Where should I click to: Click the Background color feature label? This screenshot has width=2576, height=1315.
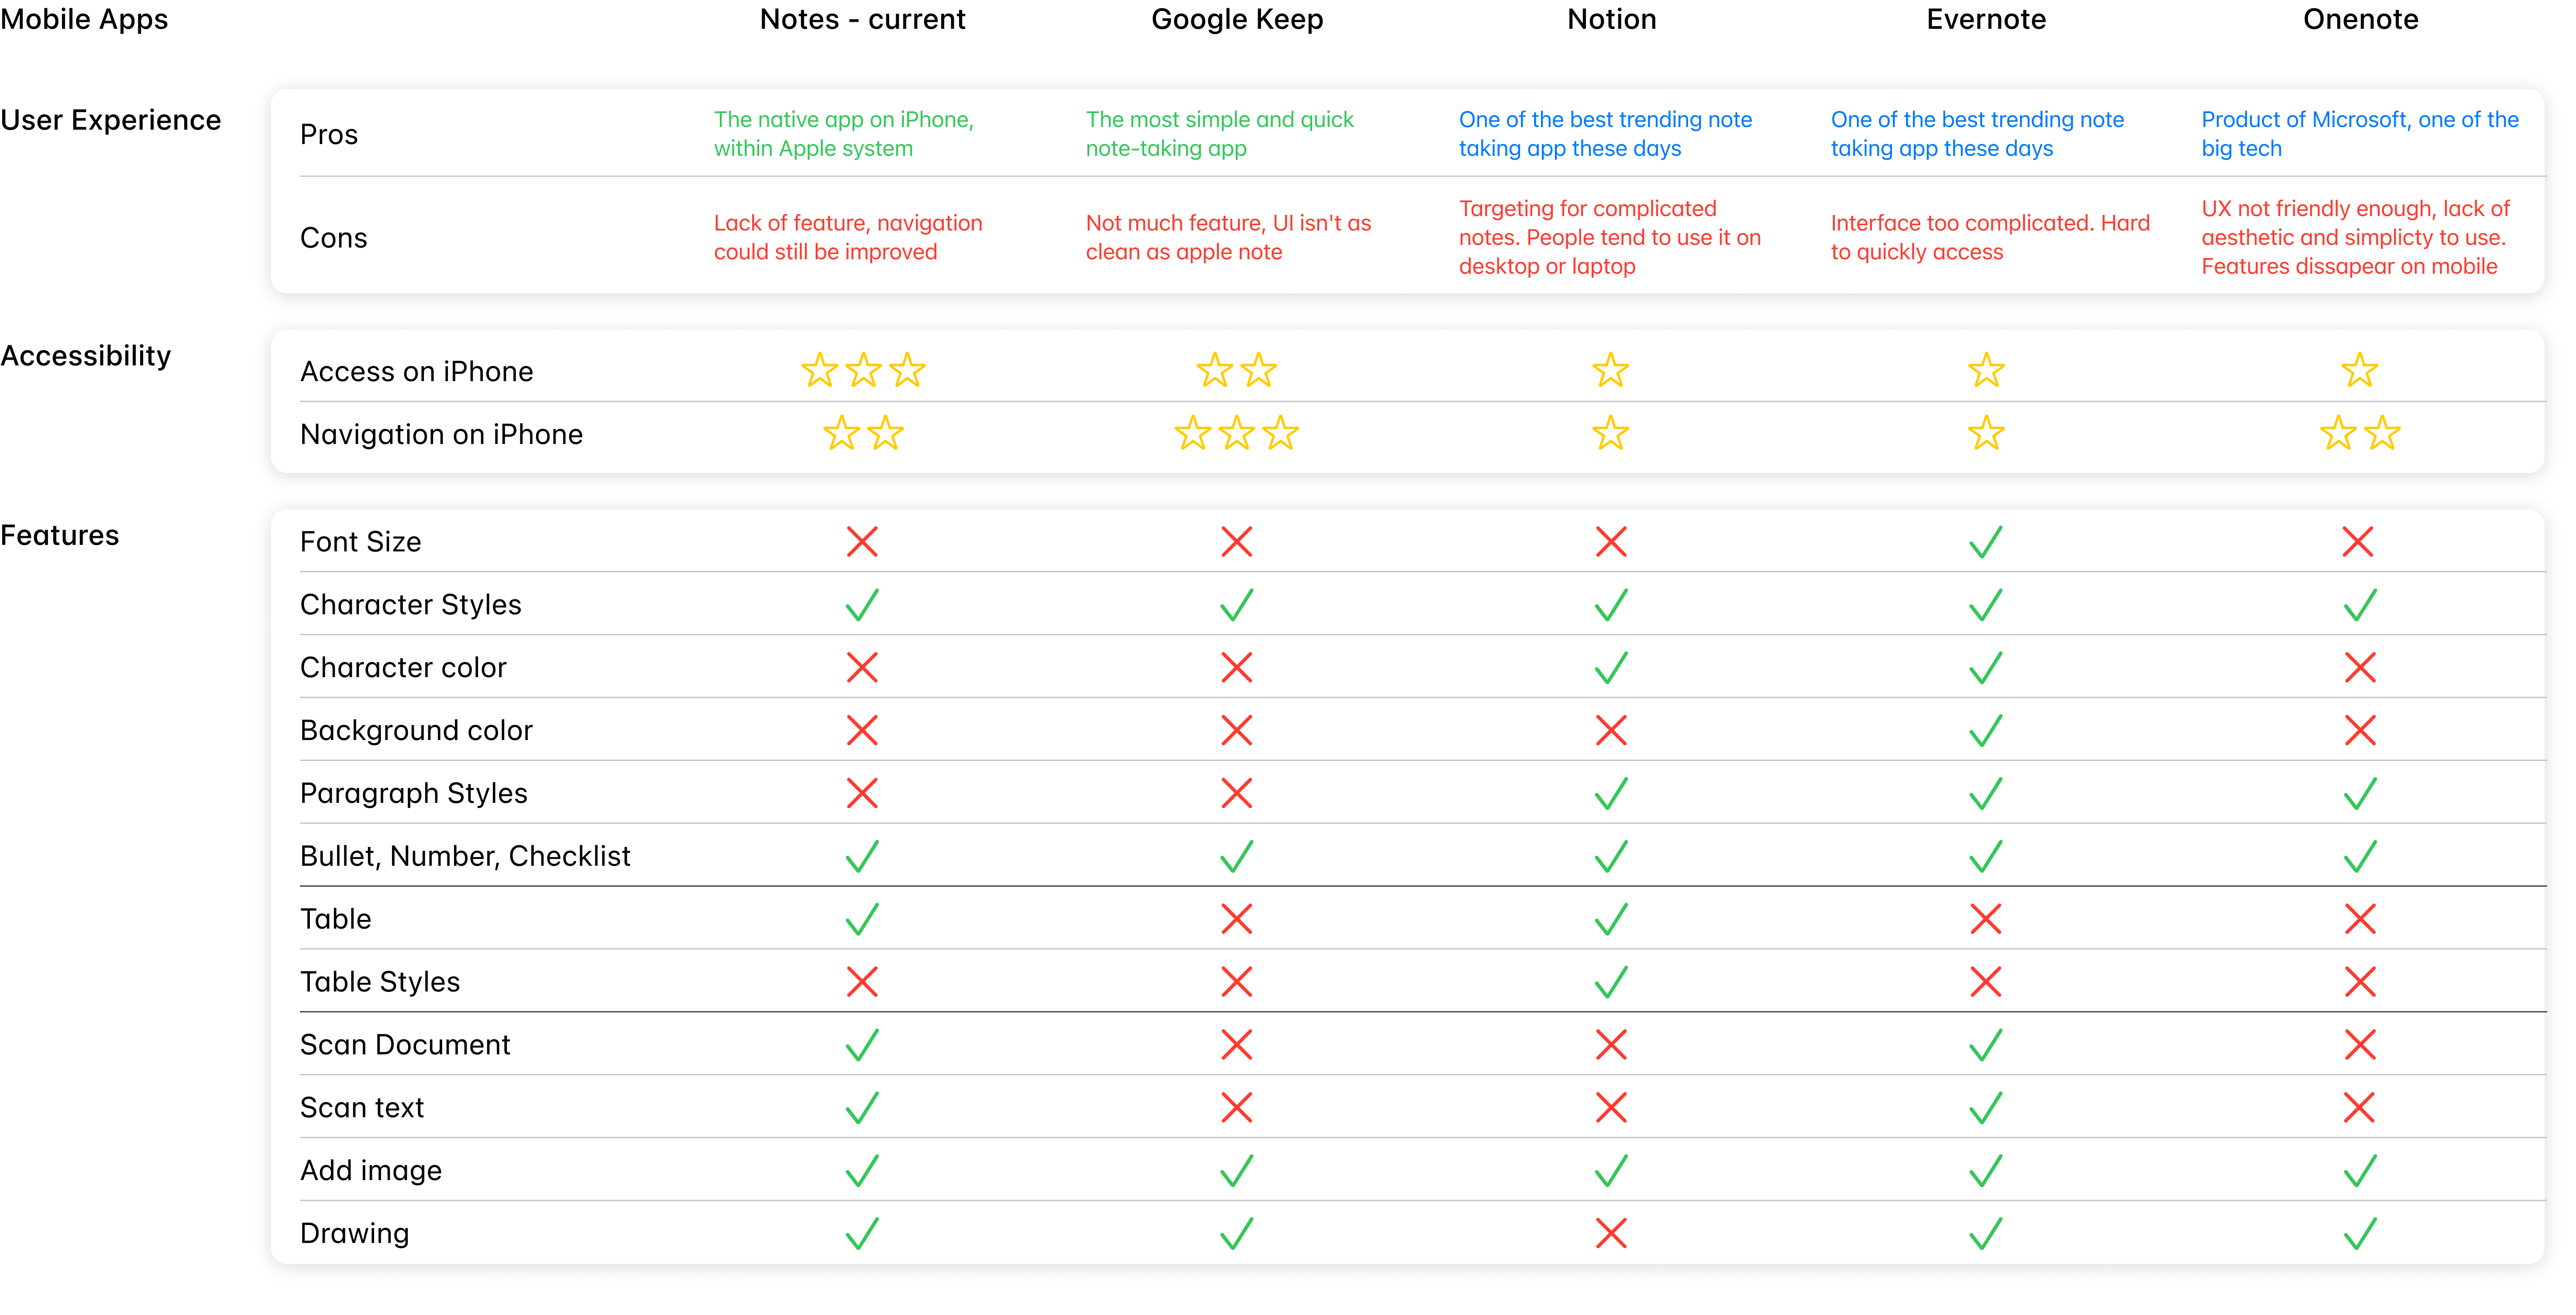tap(416, 730)
